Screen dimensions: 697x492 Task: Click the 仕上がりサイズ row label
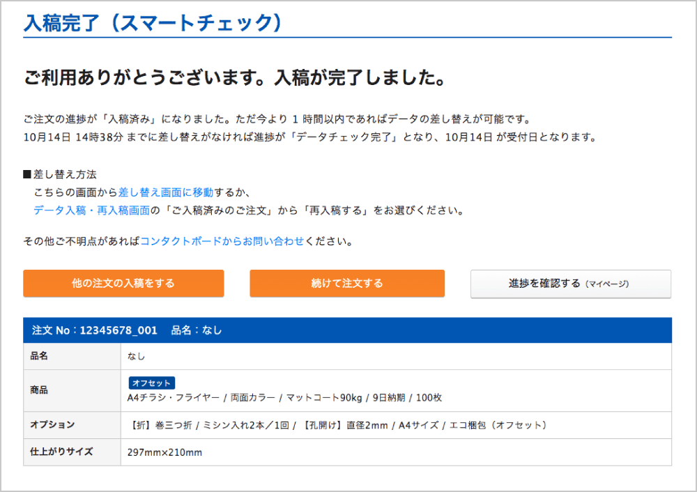tap(61, 452)
